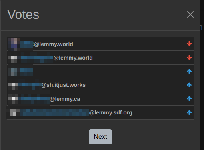The width and height of the screenshot is (204, 150).
Task: Click blue upvote arrow on @lemmy.ca row
Action: point(189,98)
